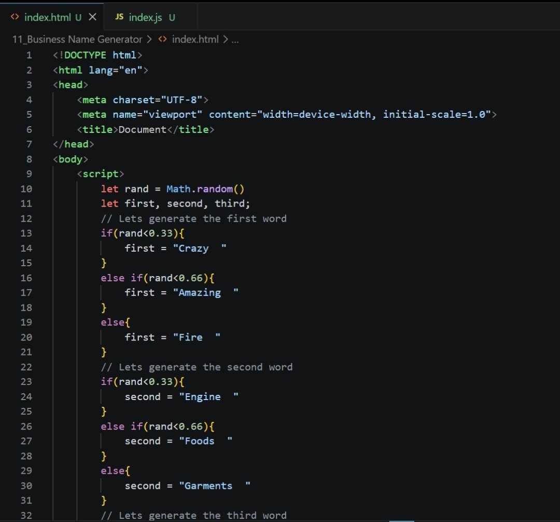Click Math.random() on line 10
The image size is (560, 522).
click(x=205, y=189)
